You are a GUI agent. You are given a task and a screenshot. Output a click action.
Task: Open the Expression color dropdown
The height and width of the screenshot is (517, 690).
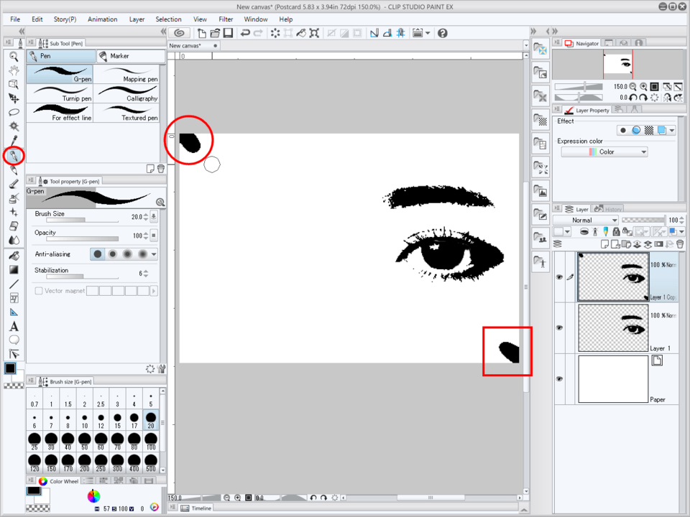604,152
